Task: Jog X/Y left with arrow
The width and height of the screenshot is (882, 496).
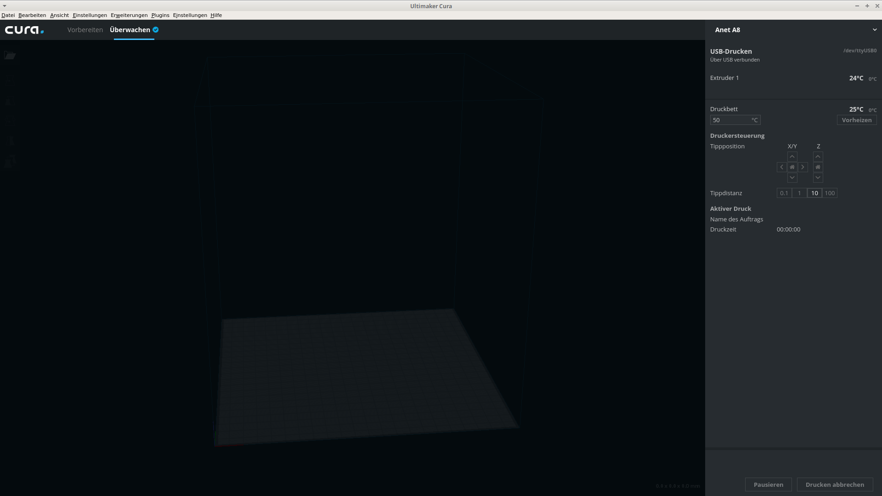Action: click(781, 167)
